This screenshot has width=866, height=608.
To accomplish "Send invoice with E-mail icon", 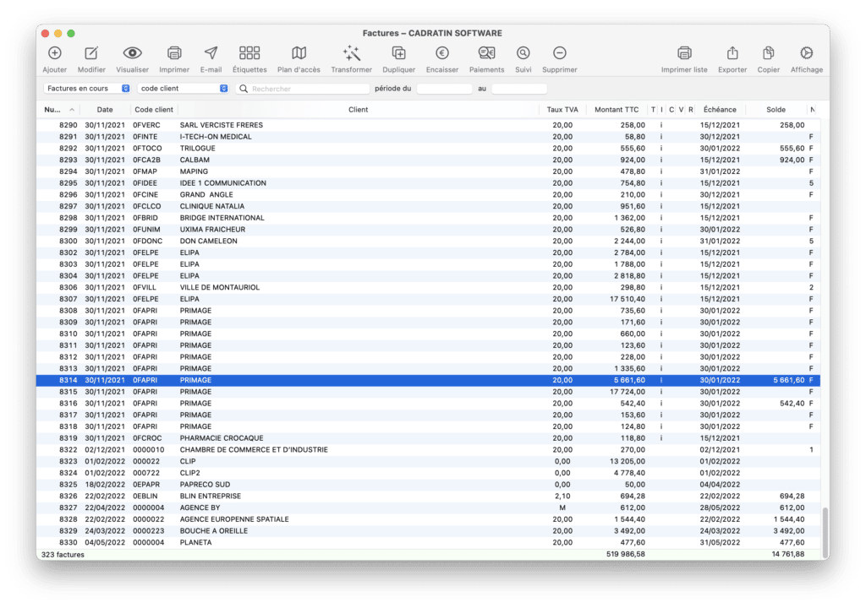I will pyautogui.click(x=211, y=53).
